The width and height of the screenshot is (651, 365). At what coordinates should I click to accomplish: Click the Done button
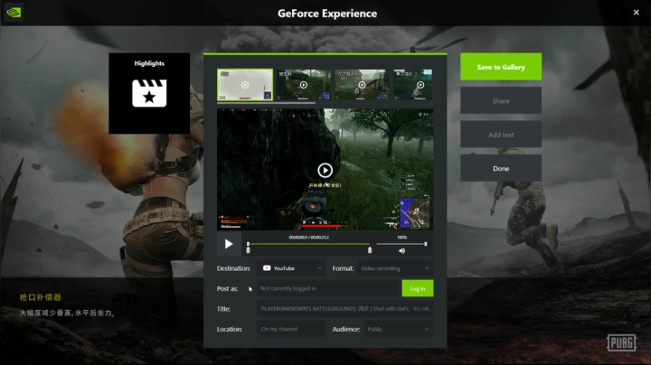point(501,168)
